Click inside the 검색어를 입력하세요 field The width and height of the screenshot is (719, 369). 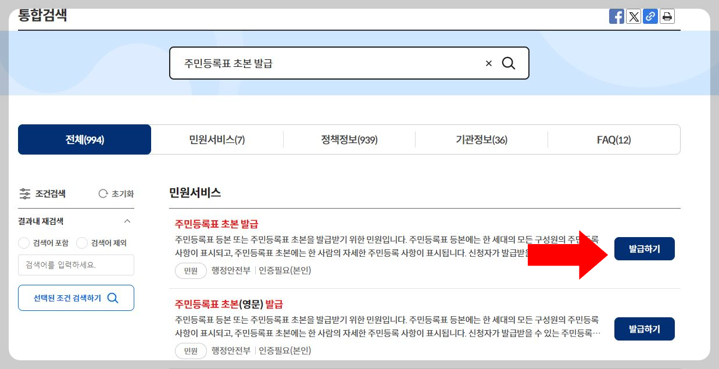tap(76, 265)
